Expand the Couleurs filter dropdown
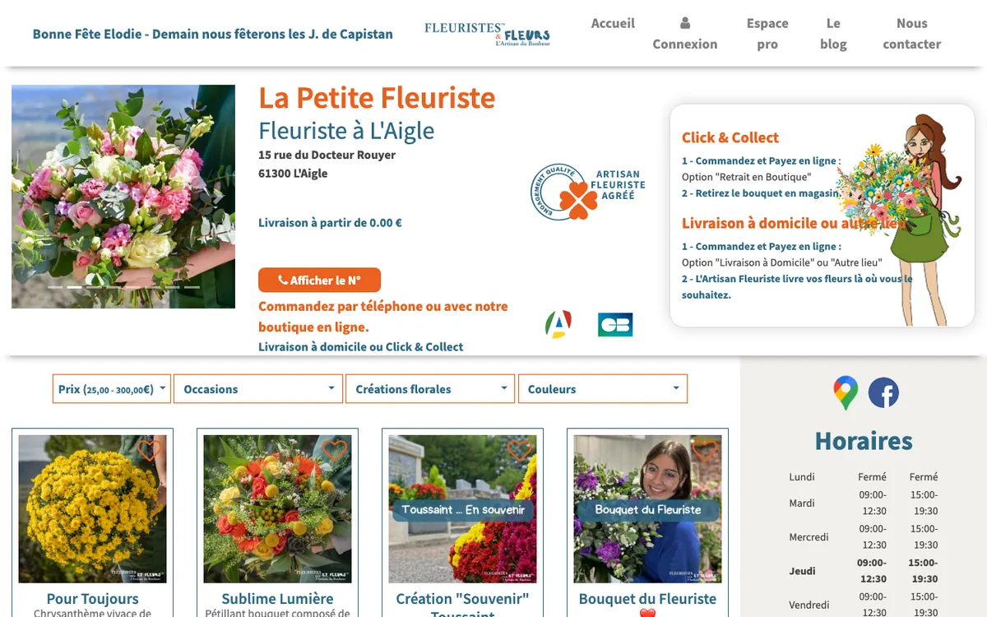This screenshot has height=617, width=987. pos(603,389)
